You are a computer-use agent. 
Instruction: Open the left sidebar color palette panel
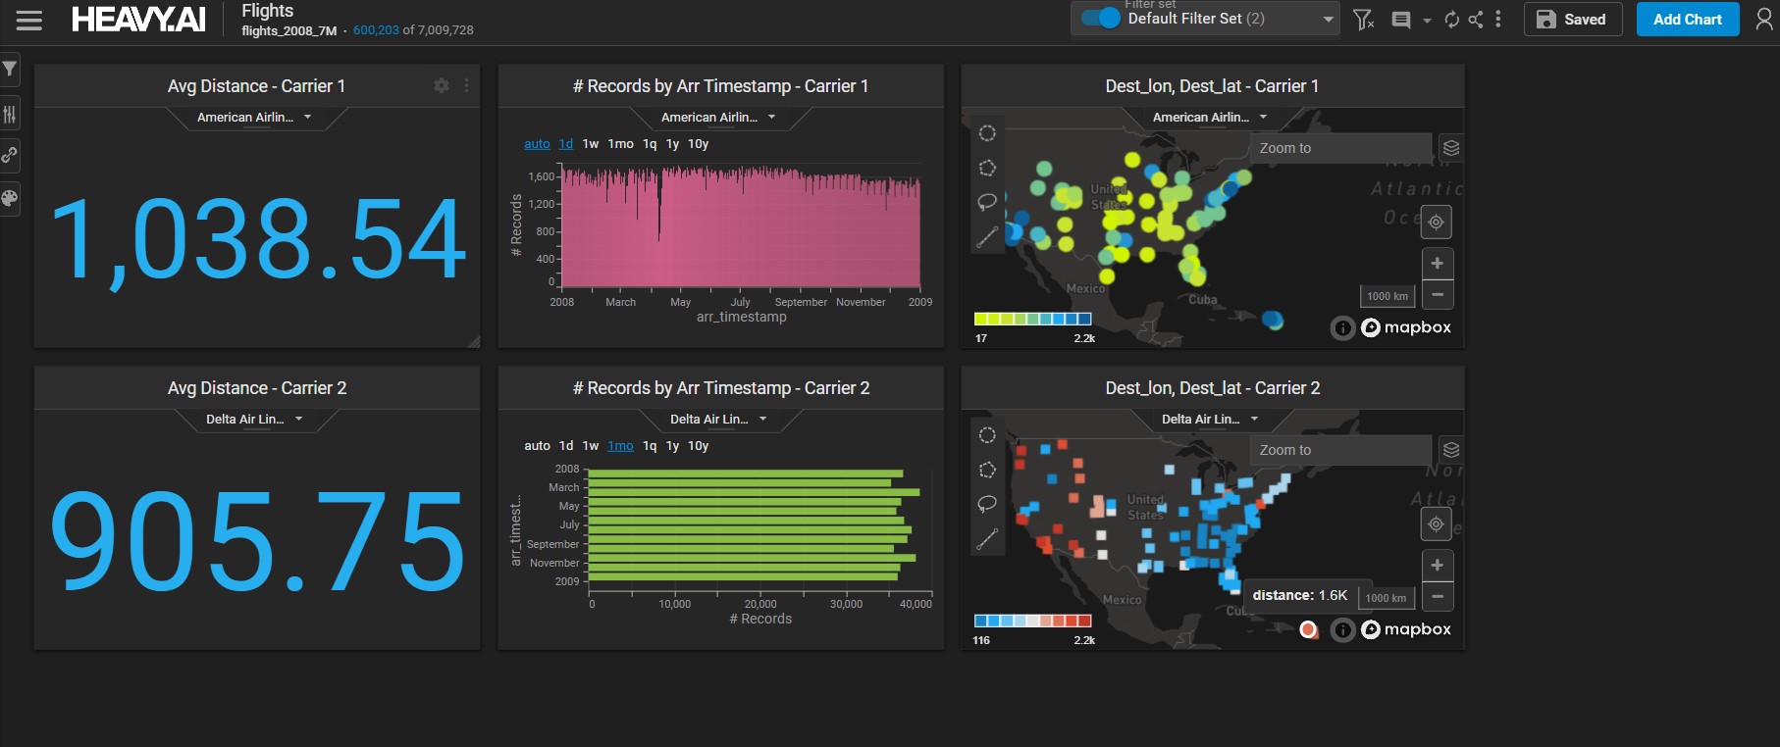10,199
